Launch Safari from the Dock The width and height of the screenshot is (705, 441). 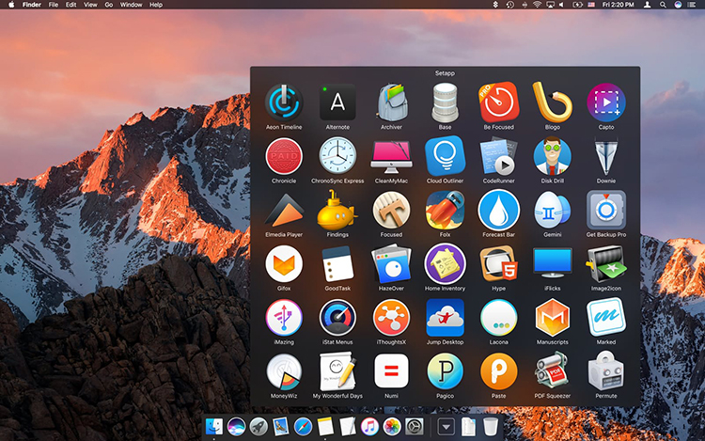coord(303,426)
